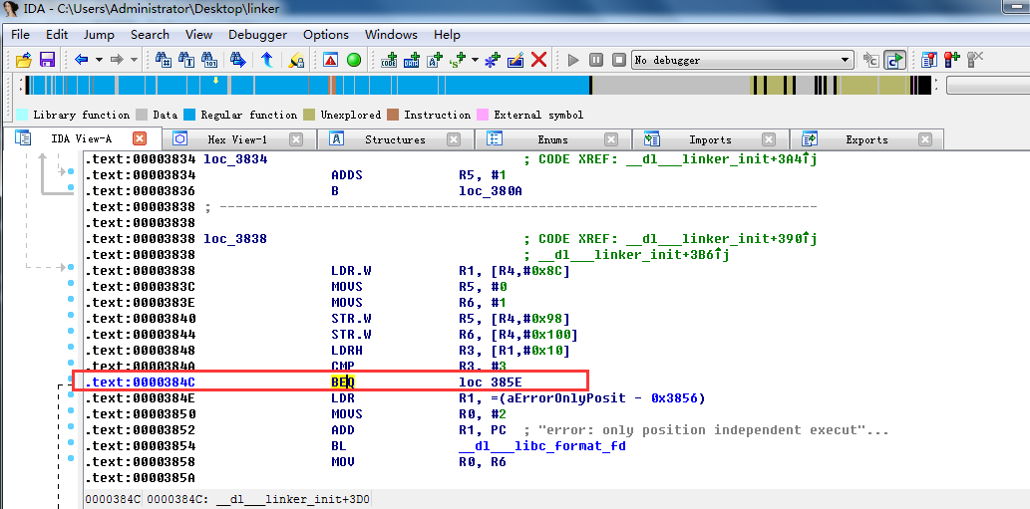The width and height of the screenshot is (1030, 509).
Task: Toggle the highlighted C source-level debugging icon
Action: point(894,61)
